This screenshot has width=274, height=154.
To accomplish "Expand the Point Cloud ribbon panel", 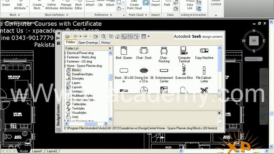I will [x=138, y=15].
